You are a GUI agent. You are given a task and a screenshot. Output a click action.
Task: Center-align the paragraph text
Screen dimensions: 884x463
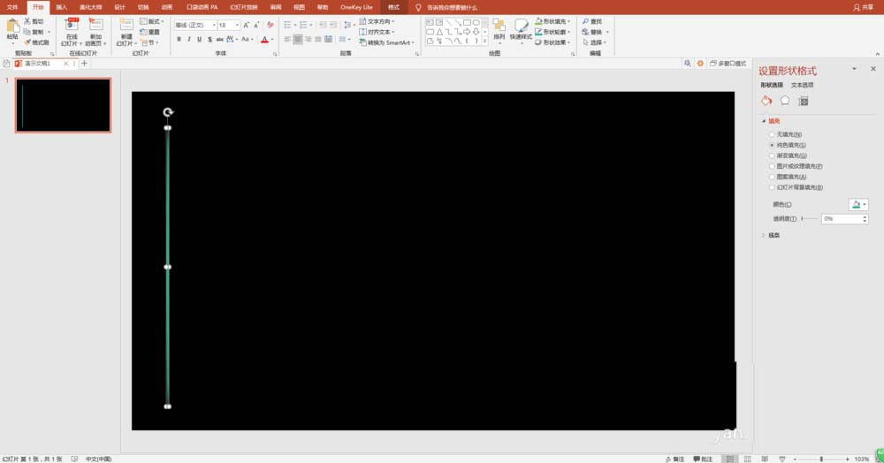point(298,40)
